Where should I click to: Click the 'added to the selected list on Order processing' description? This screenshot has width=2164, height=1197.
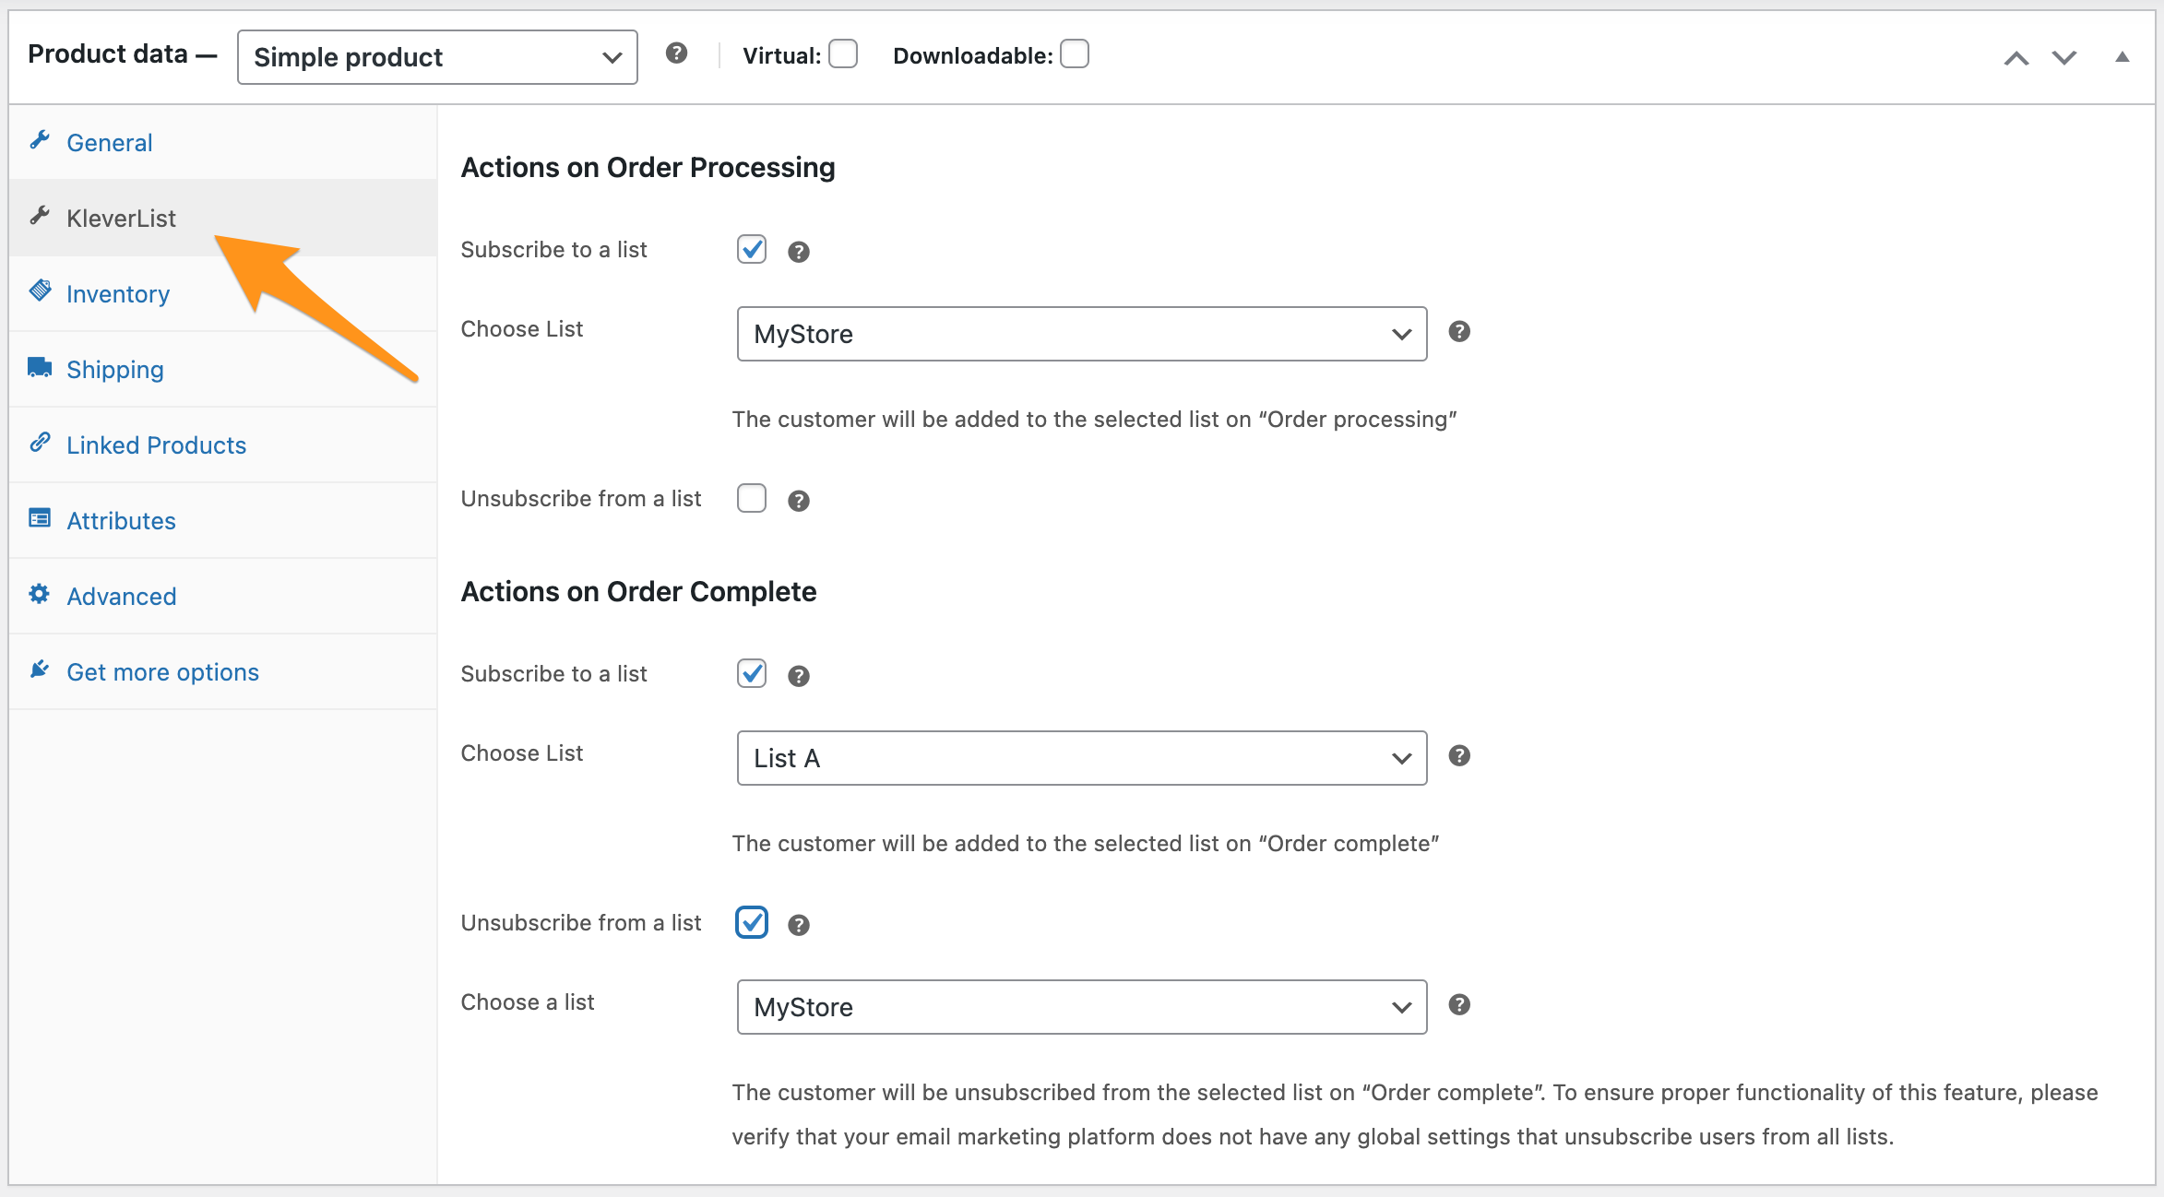1094,419
